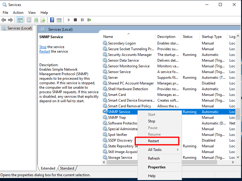Select the Sensor Service row
This screenshot has height=181, width=242.
(169, 72)
